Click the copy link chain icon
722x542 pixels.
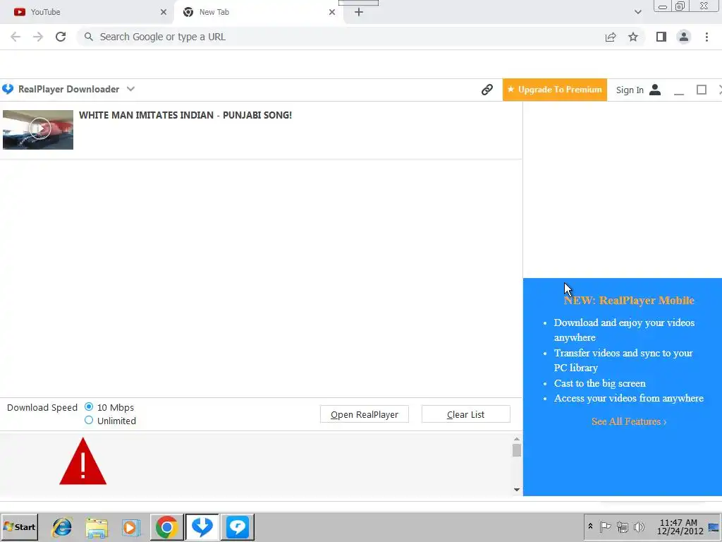pos(487,90)
